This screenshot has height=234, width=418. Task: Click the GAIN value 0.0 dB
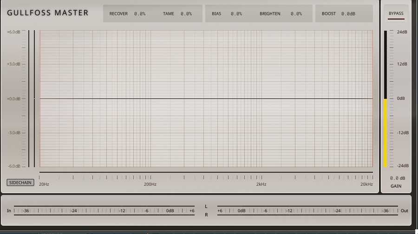[398, 178]
